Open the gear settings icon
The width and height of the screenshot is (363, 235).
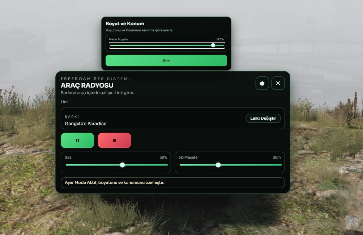pyautogui.click(x=262, y=83)
